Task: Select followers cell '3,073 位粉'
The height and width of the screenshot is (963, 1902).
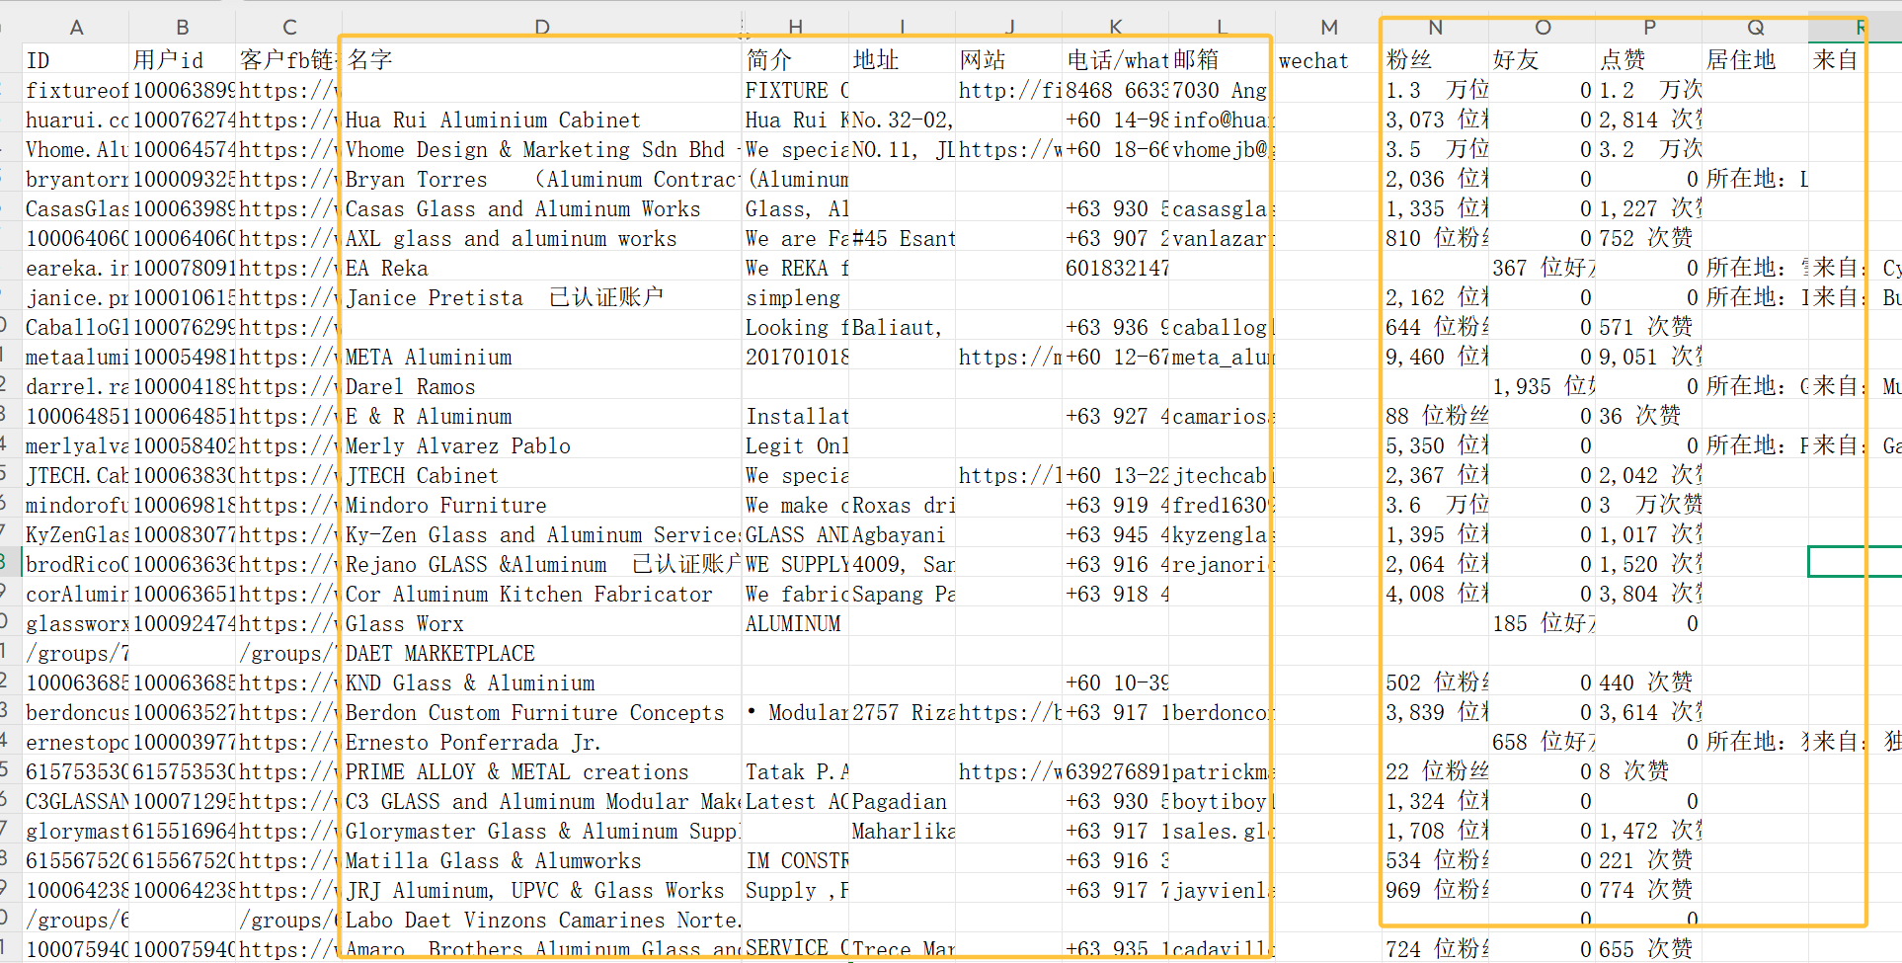Action: pyautogui.click(x=1436, y=120)
